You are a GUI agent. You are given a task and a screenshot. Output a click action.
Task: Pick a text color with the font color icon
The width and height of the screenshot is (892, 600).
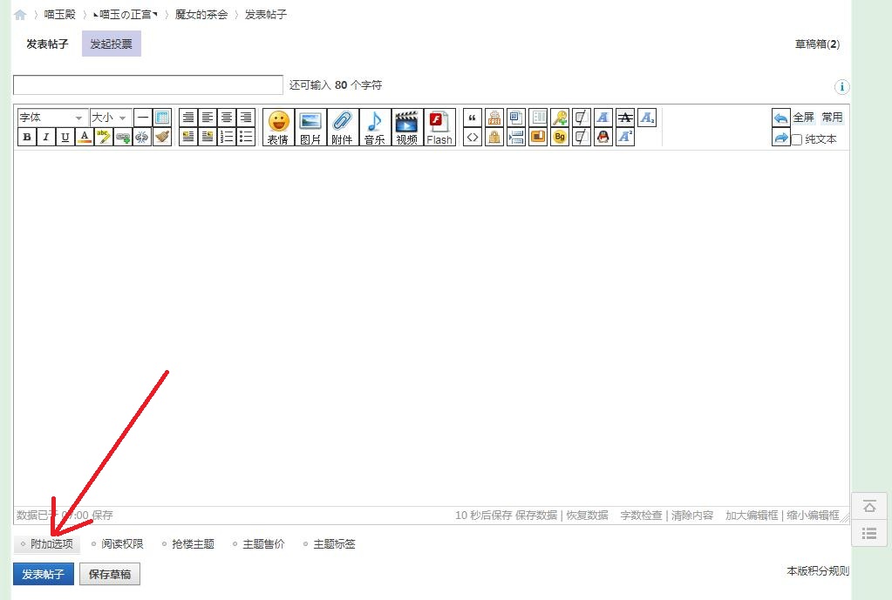click(85, 137)
